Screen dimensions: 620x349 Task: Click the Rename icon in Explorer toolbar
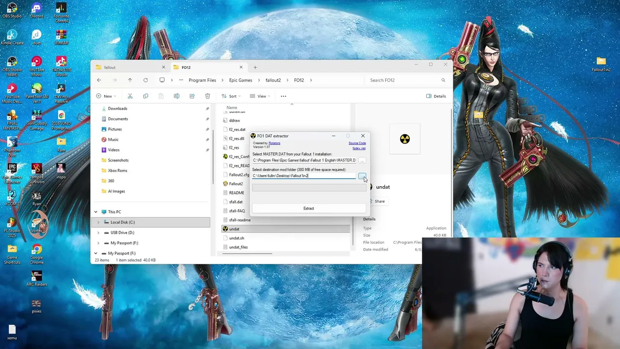pos(176,96)
